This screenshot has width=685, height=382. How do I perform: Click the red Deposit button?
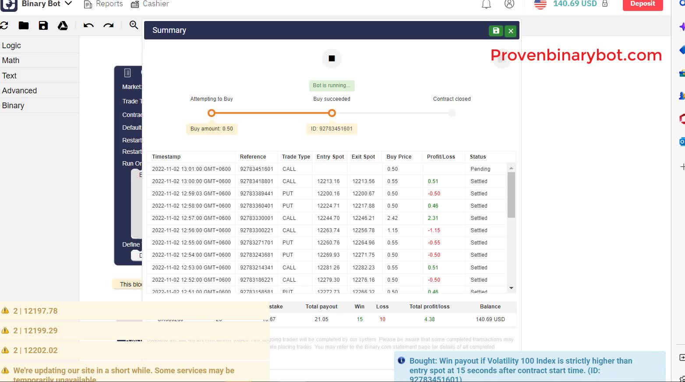(x=643, y=4)
